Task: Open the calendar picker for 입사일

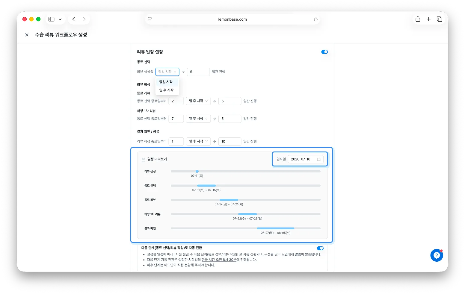Action: coord(319,159)
